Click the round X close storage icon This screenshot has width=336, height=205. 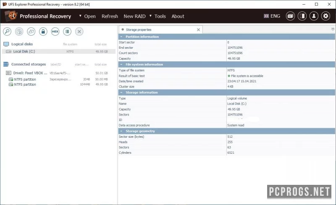[x=79, y=32]
